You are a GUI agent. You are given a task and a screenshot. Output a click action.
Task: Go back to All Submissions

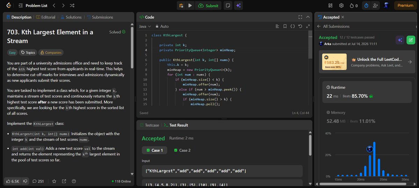point(333,26)
